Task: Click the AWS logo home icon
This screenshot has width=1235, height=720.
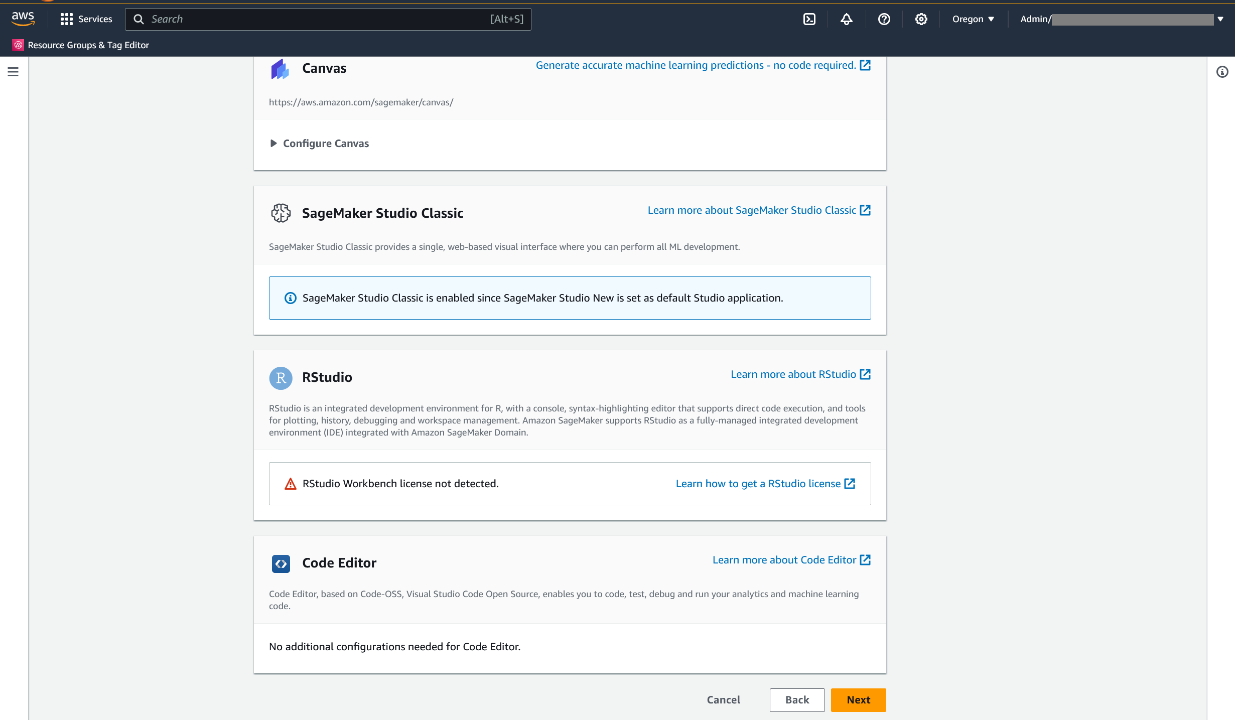Action: tap(23, 19)
